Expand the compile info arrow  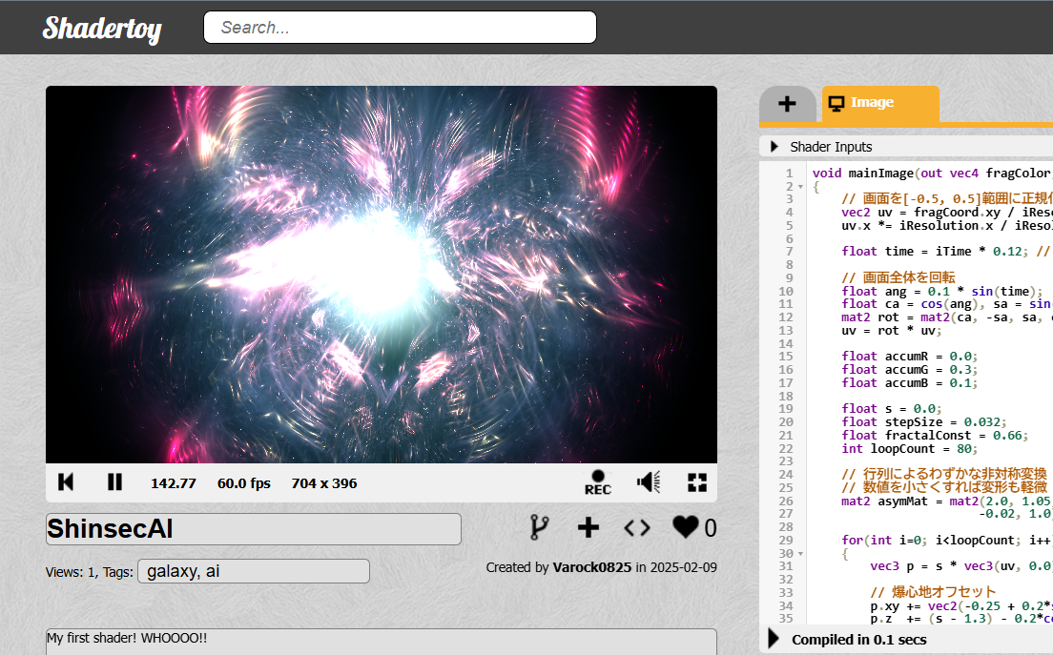[x=774, y=639]
